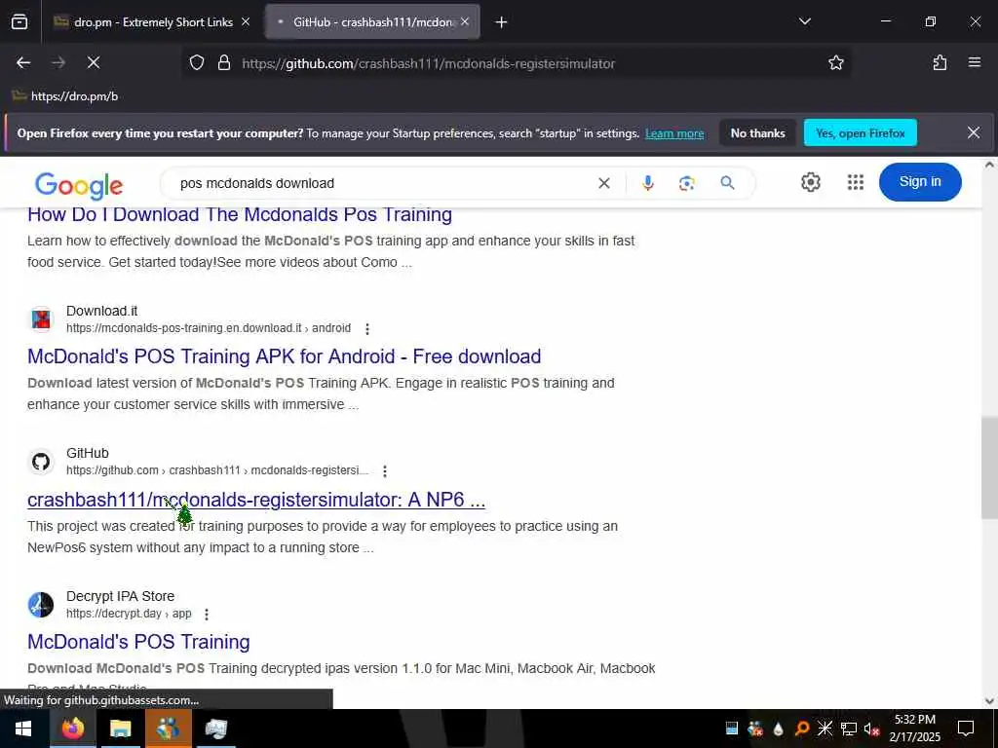Clear the Google search box
The height and width of the screenshot is (748, 998).
point(604,183)
